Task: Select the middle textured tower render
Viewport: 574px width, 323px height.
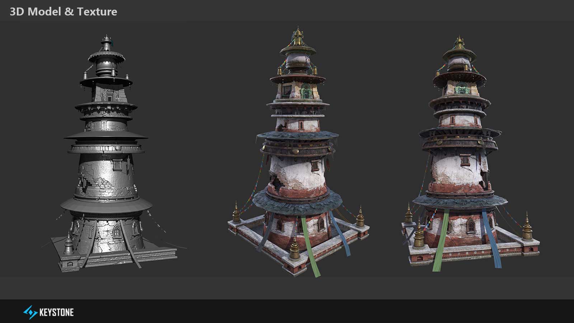Action: point(298,151)
